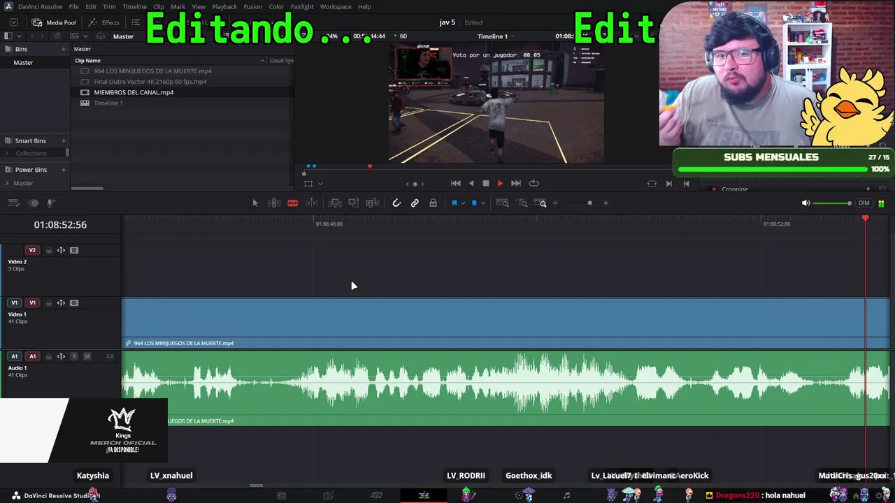Image resolution: width=895 pixels, height=503 pixels.
Task: Add a new bin with plus icon
Action: pyautogui.click(x=64, y=49)
